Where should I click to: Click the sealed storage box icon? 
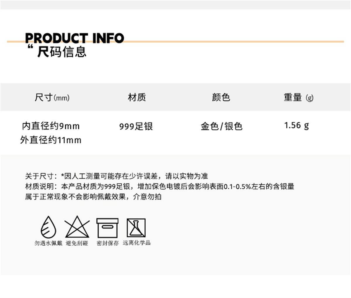tap(107, 228)
